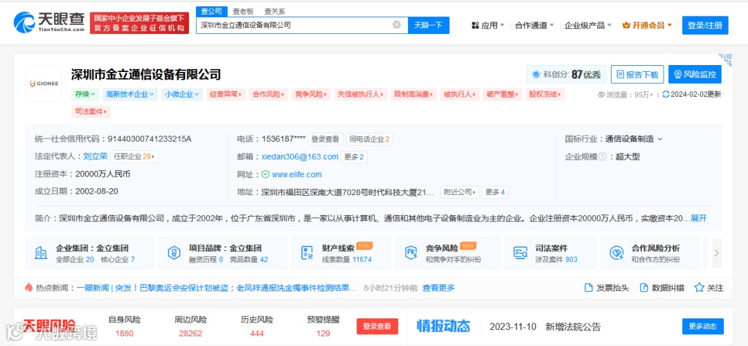Click the refresh icon beside 2024-02-02更新
This screenshot has height=346, width=748.
pos(666,94)
